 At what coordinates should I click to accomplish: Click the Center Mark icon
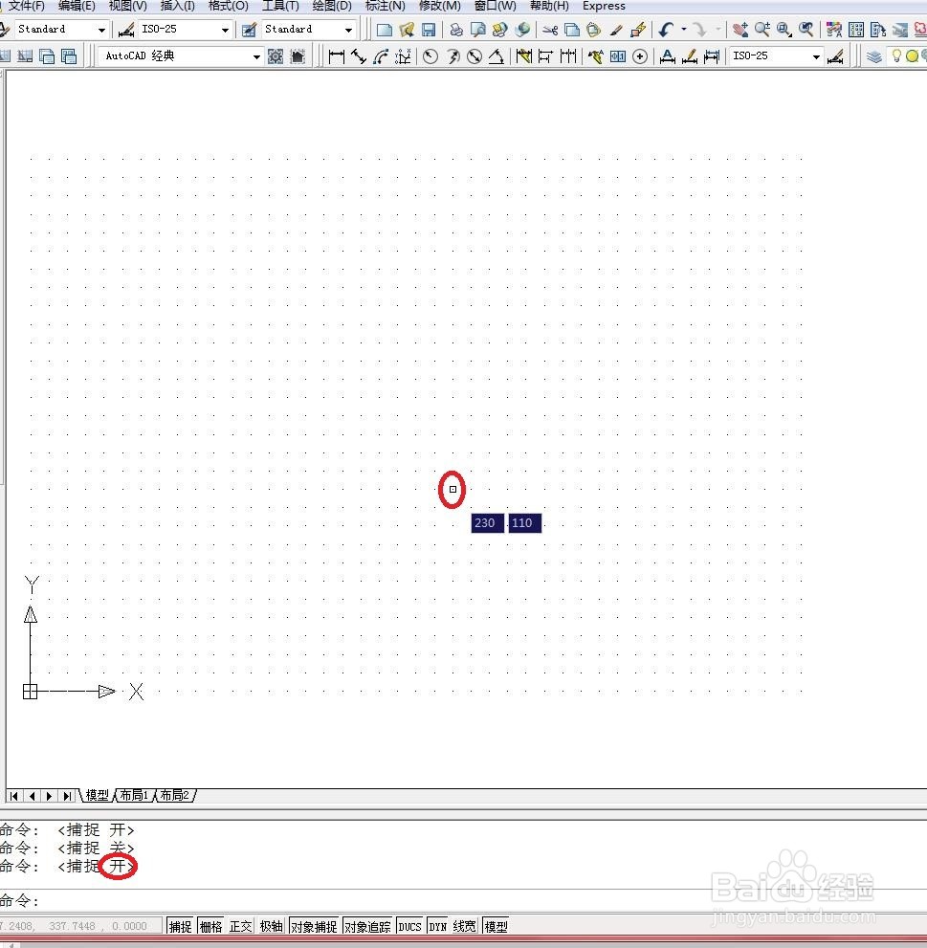(640, 56)
